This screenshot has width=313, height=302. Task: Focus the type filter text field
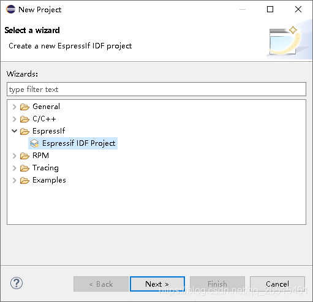pyautogui.click(x=156, y=89)
